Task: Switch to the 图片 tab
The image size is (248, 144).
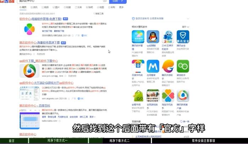Action: tap(56, 7)
